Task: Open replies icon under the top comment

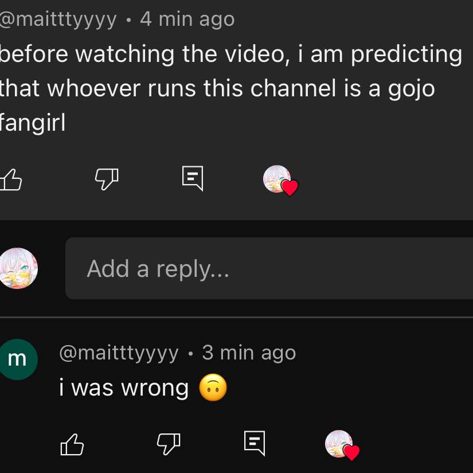Action: tap(193, 178)
